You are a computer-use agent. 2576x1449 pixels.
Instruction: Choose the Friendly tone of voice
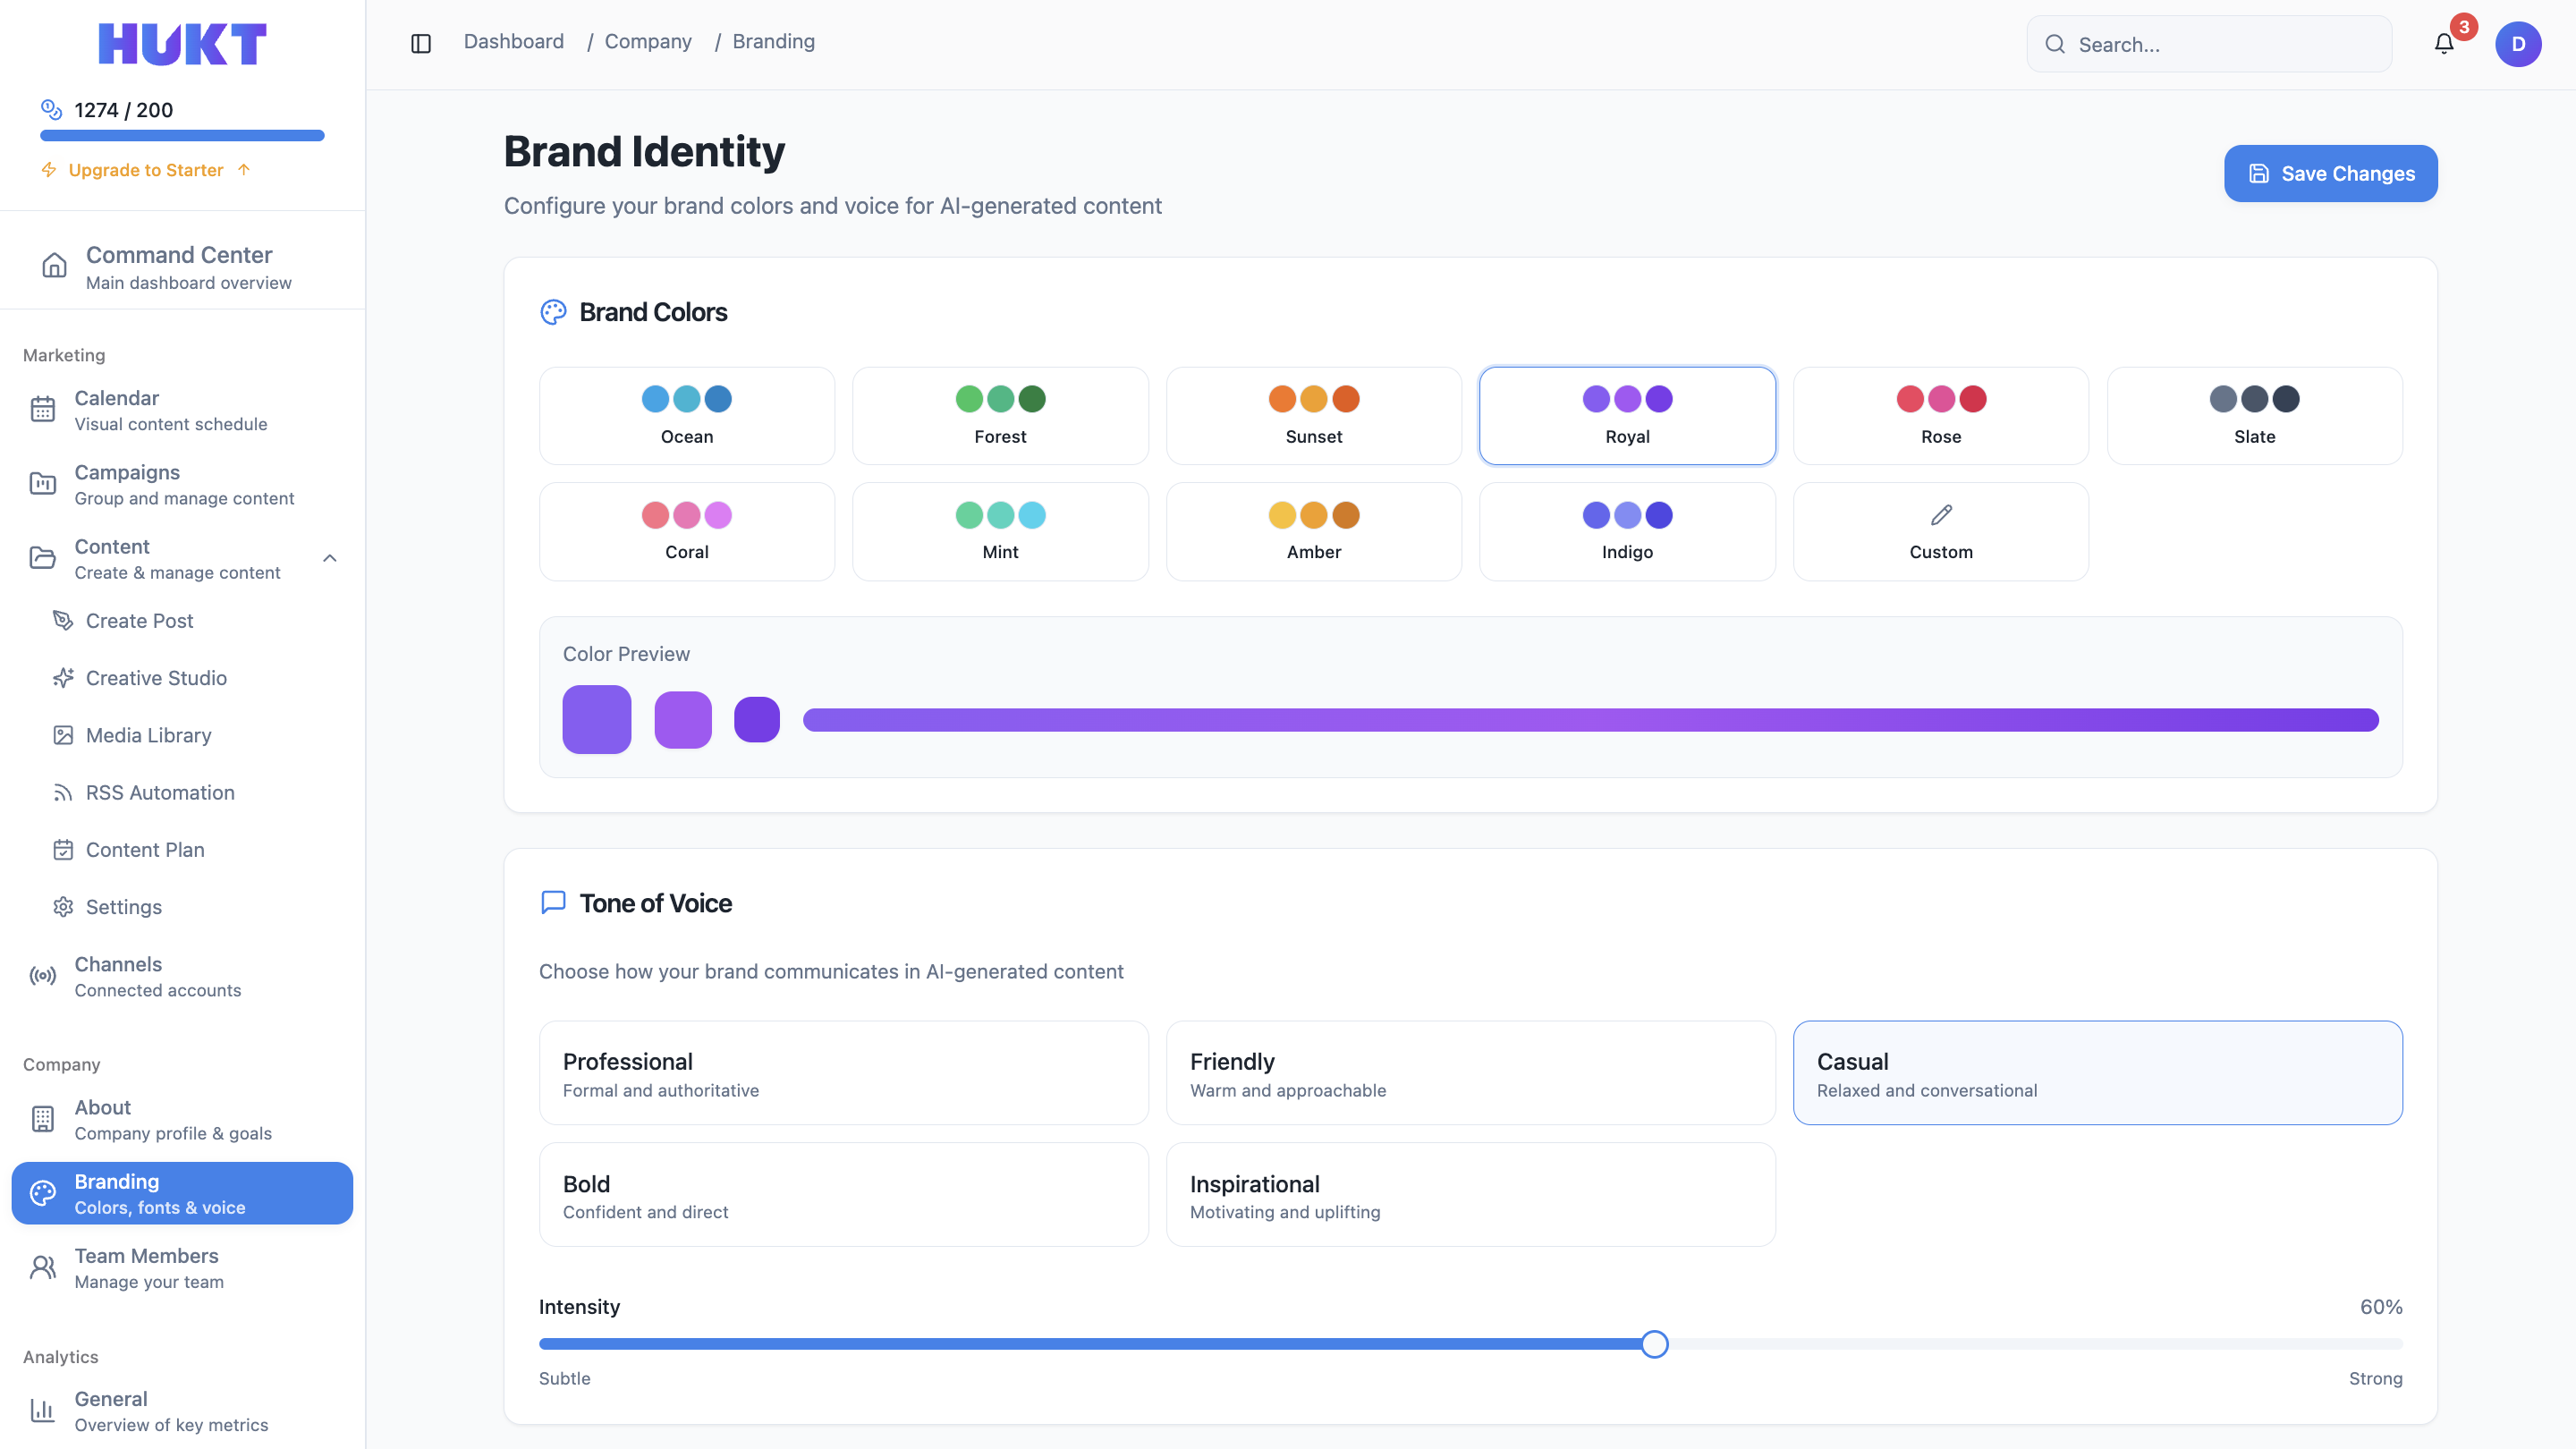tap(1470, 1072)
